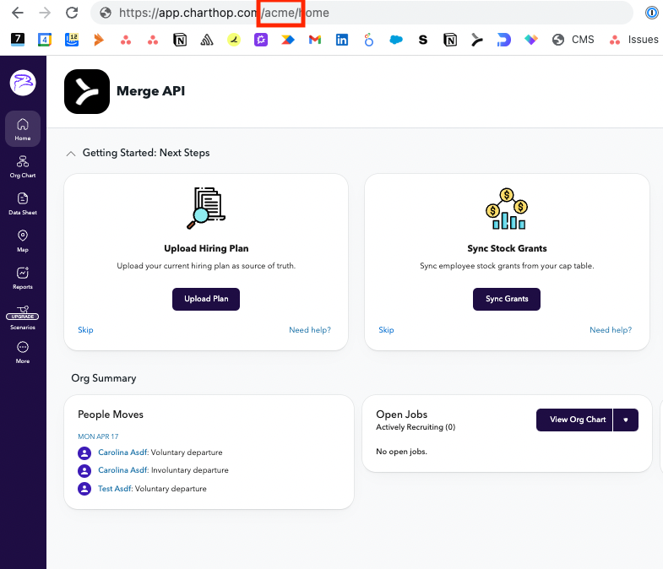Open the Looker bookmark icon

click(x=369, y=40)
